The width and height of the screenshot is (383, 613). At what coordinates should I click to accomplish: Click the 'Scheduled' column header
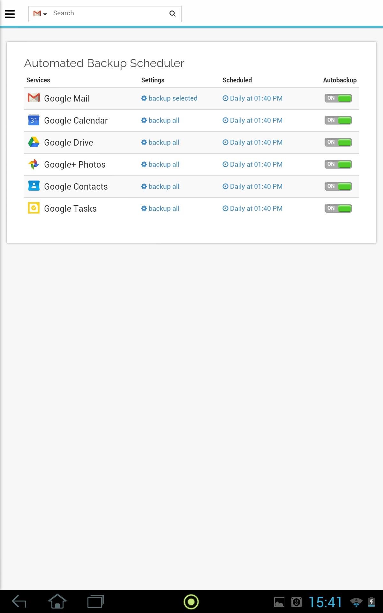click(237, 80)
